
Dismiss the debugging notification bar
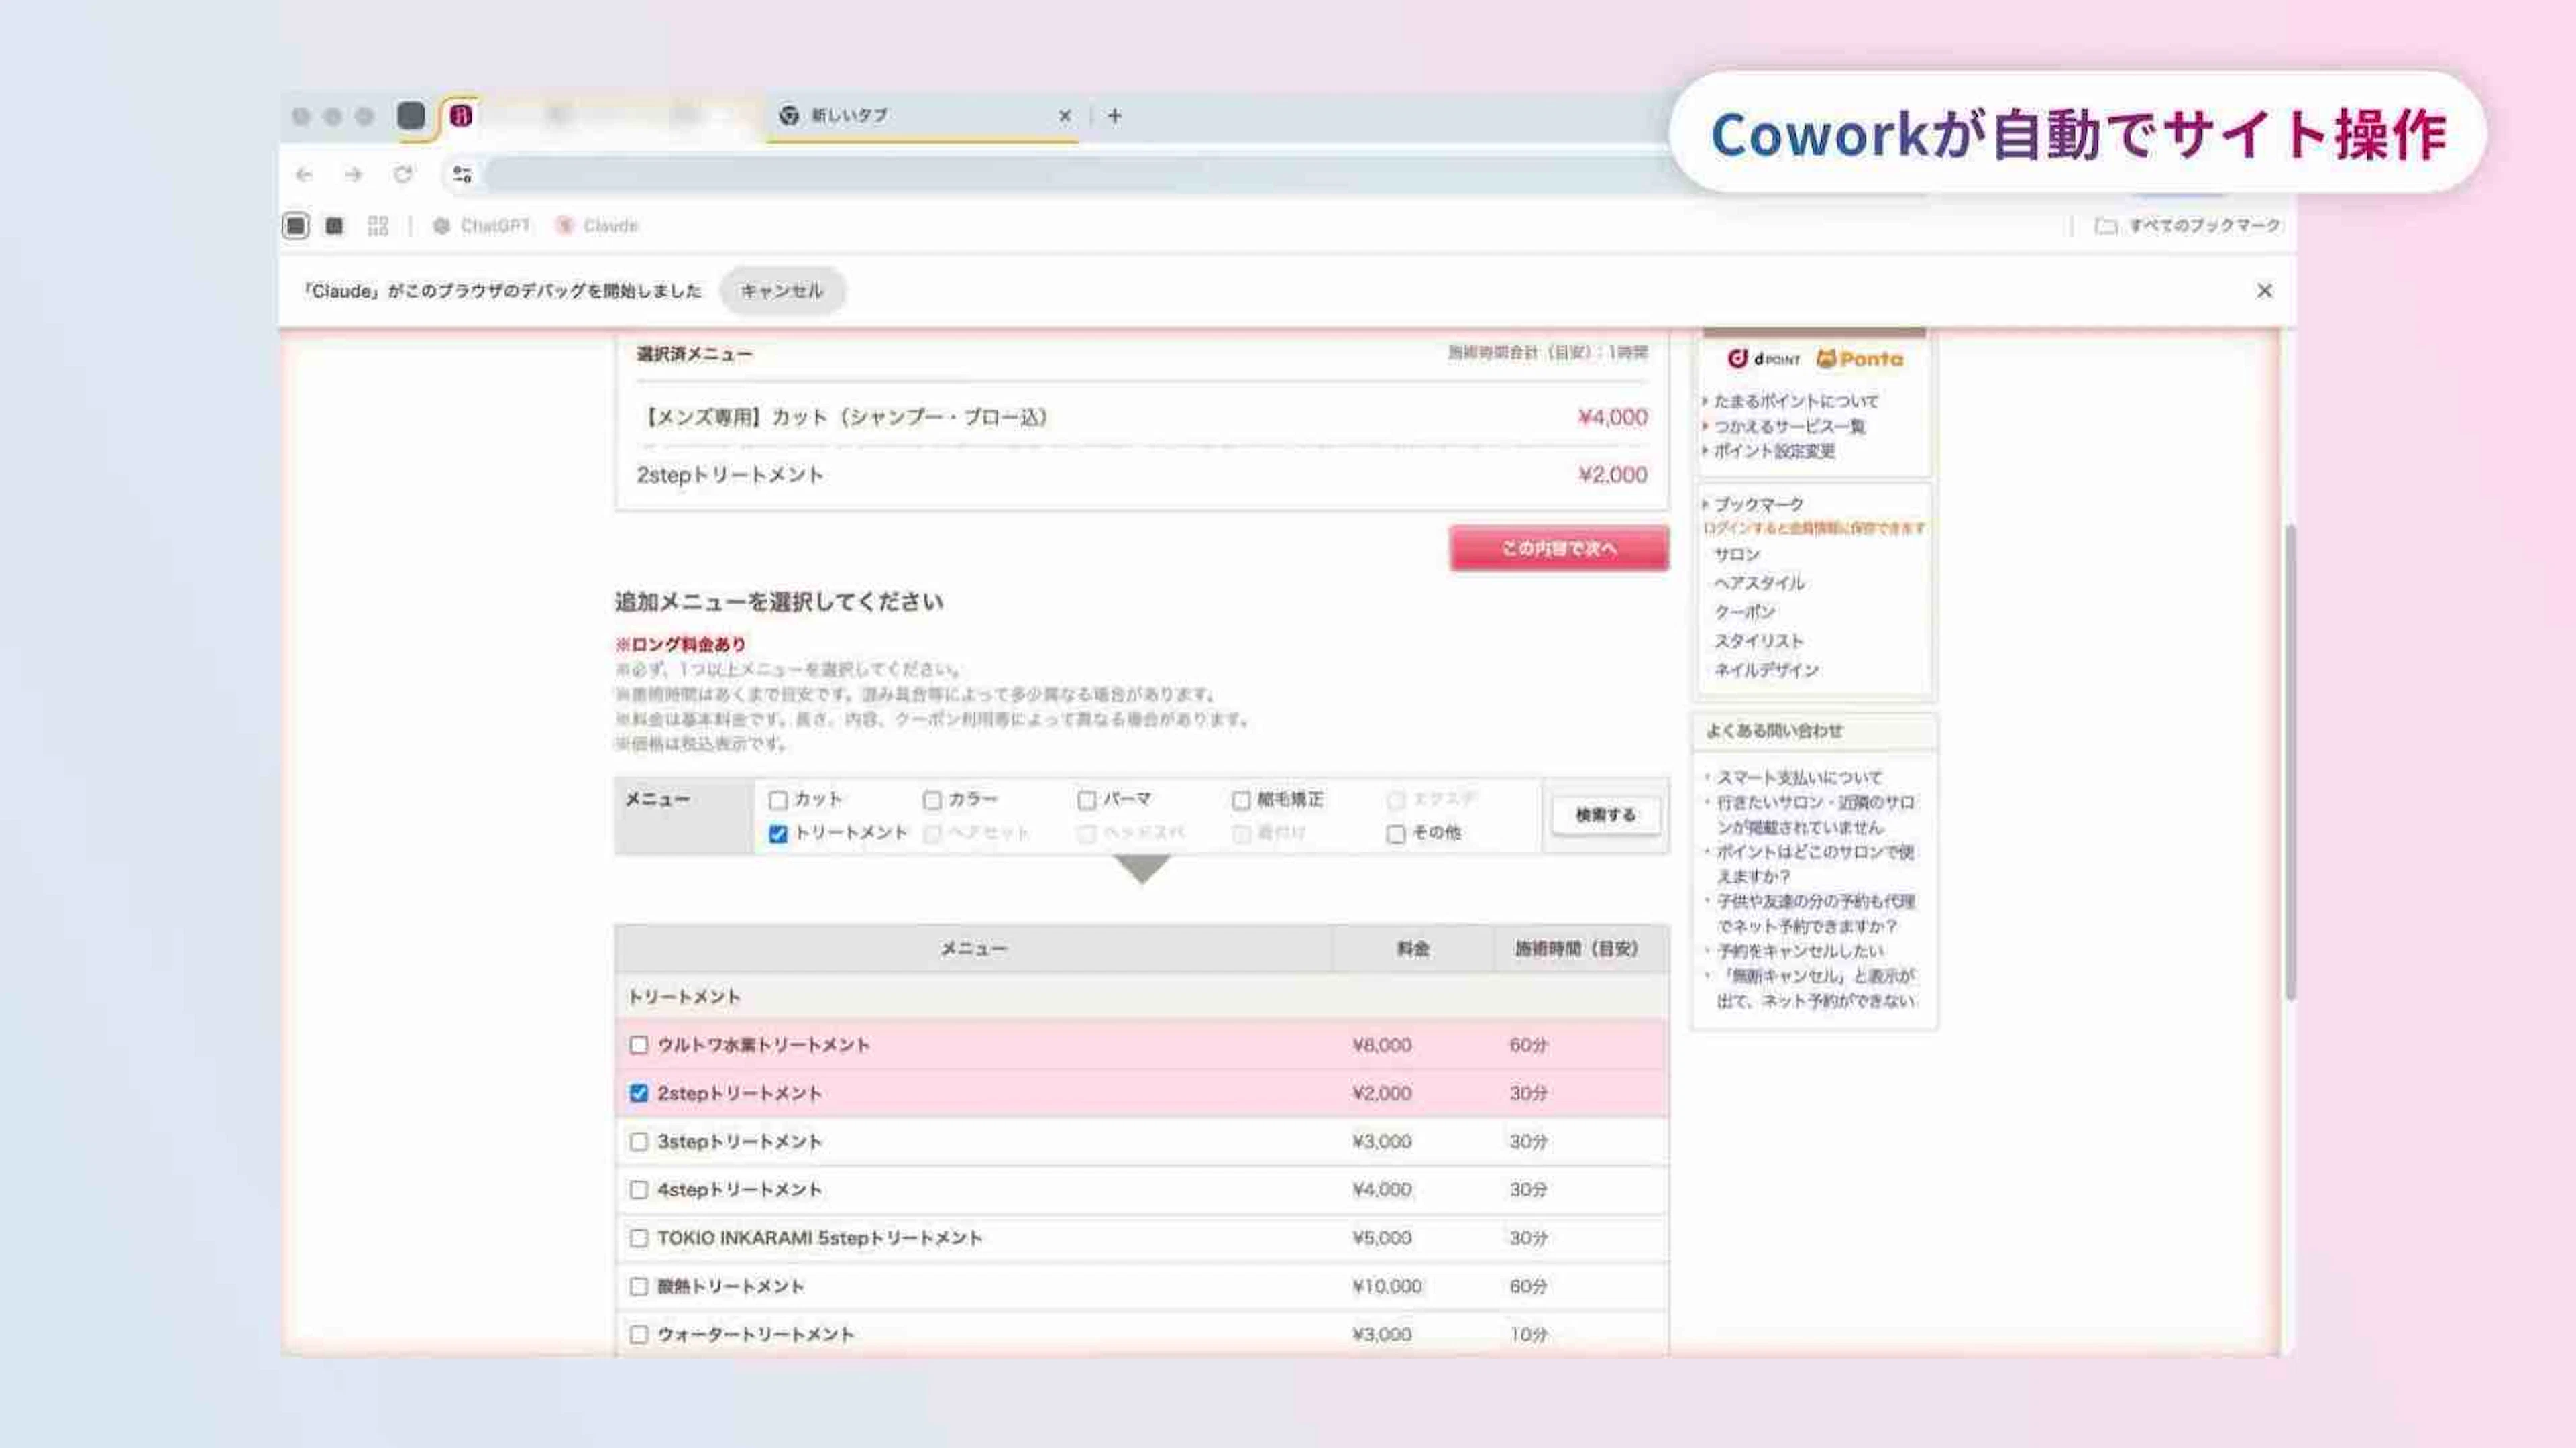click(x=2264, y=291)
